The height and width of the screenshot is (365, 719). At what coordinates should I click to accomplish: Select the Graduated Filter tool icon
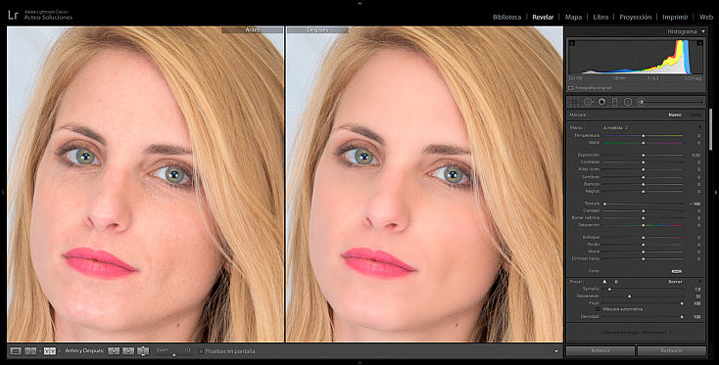(615, 102)
